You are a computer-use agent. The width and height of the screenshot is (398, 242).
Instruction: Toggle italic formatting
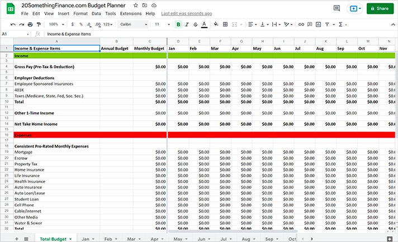point(187,25)
